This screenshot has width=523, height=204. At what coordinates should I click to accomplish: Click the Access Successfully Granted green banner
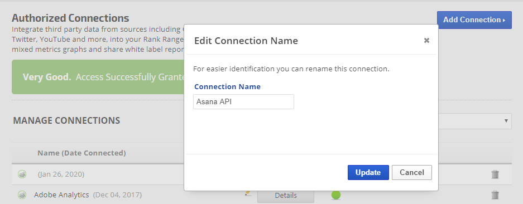(x=98, y=77)
